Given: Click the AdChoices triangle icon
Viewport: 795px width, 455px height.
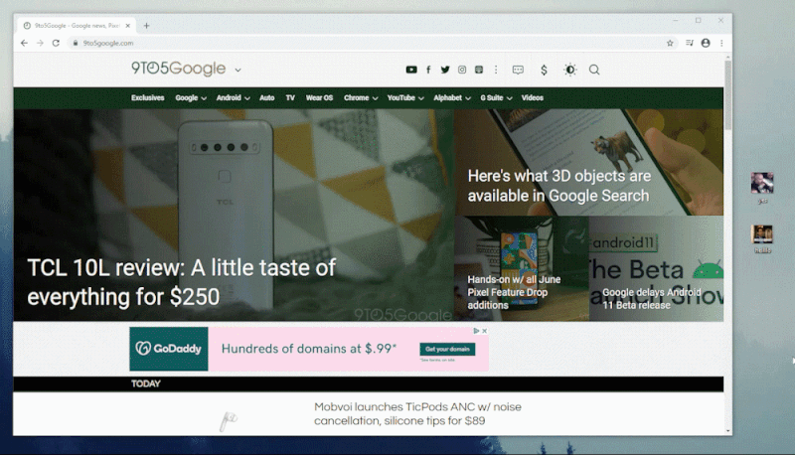Looking at the screenshot, I should tap(476, 331).
